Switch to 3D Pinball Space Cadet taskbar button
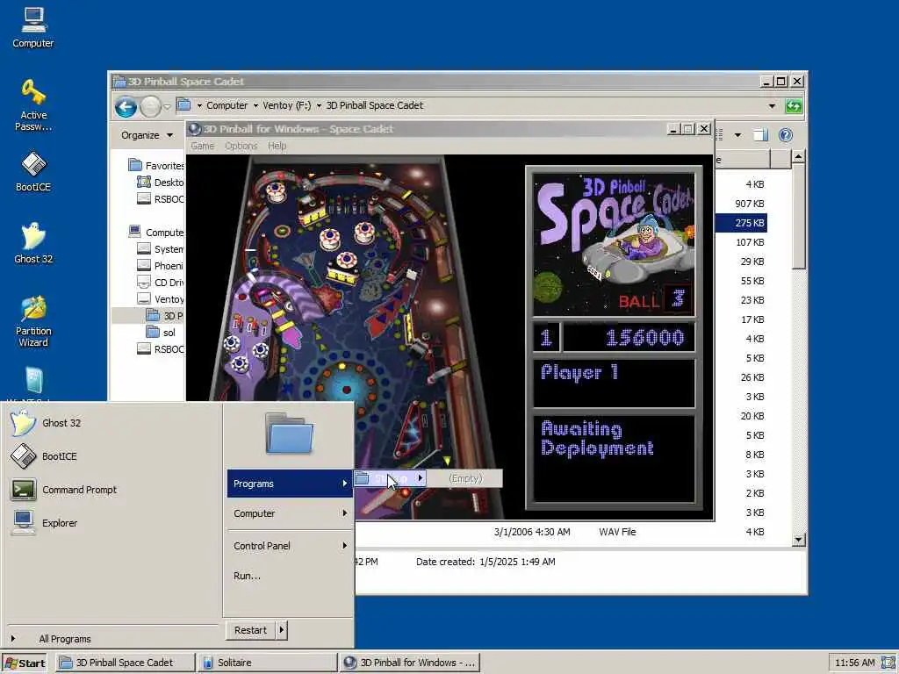Viewport: 899px width, 674px height. (125, 663)
